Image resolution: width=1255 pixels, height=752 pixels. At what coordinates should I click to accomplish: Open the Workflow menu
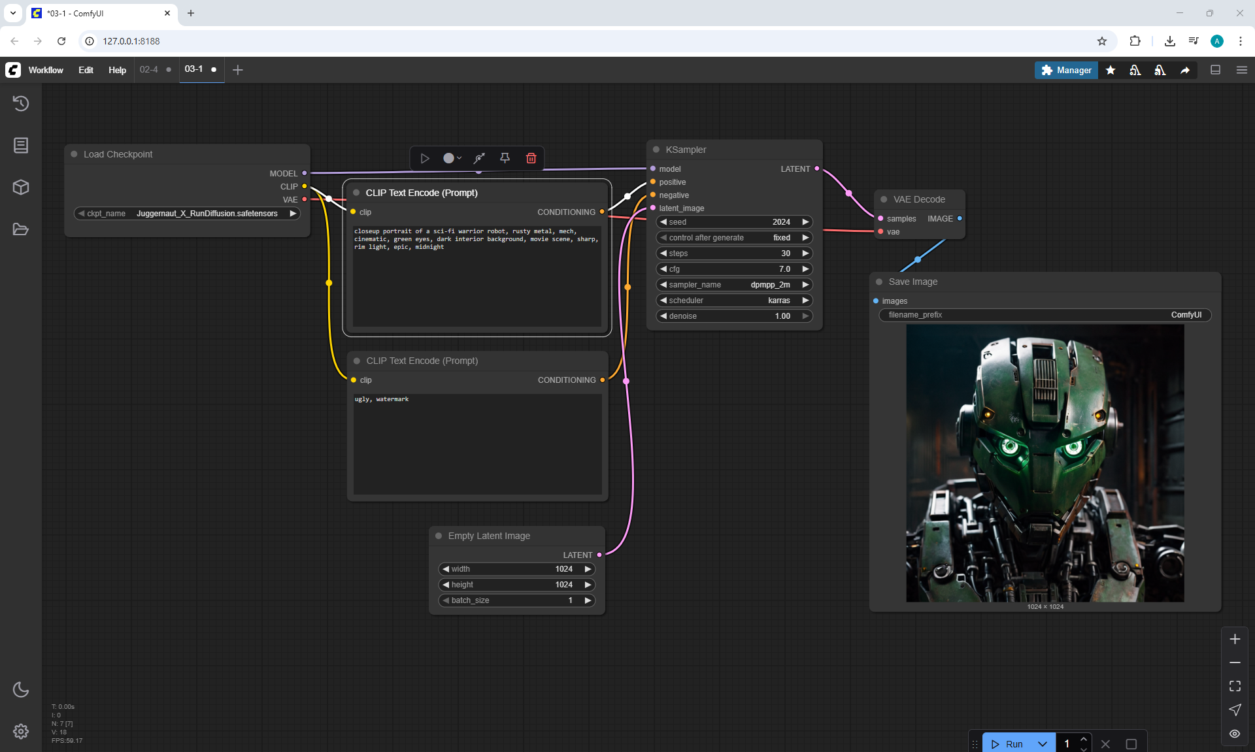46,70
